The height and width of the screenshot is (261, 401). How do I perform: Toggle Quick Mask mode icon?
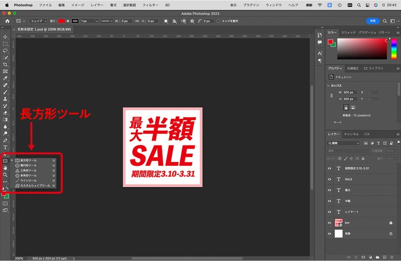click(x=5, y=204)
